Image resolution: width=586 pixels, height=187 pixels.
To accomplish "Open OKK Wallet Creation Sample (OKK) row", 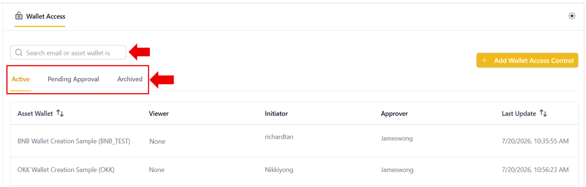I will click(293, 170).
